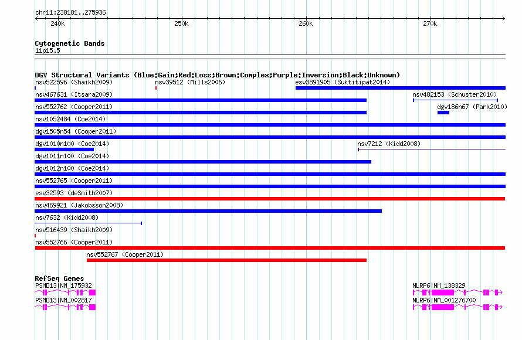Screen dimensions: 522x340
Task: Click the nsv552762 (Cooper2011) label
Action: click(x=74, y=107)
